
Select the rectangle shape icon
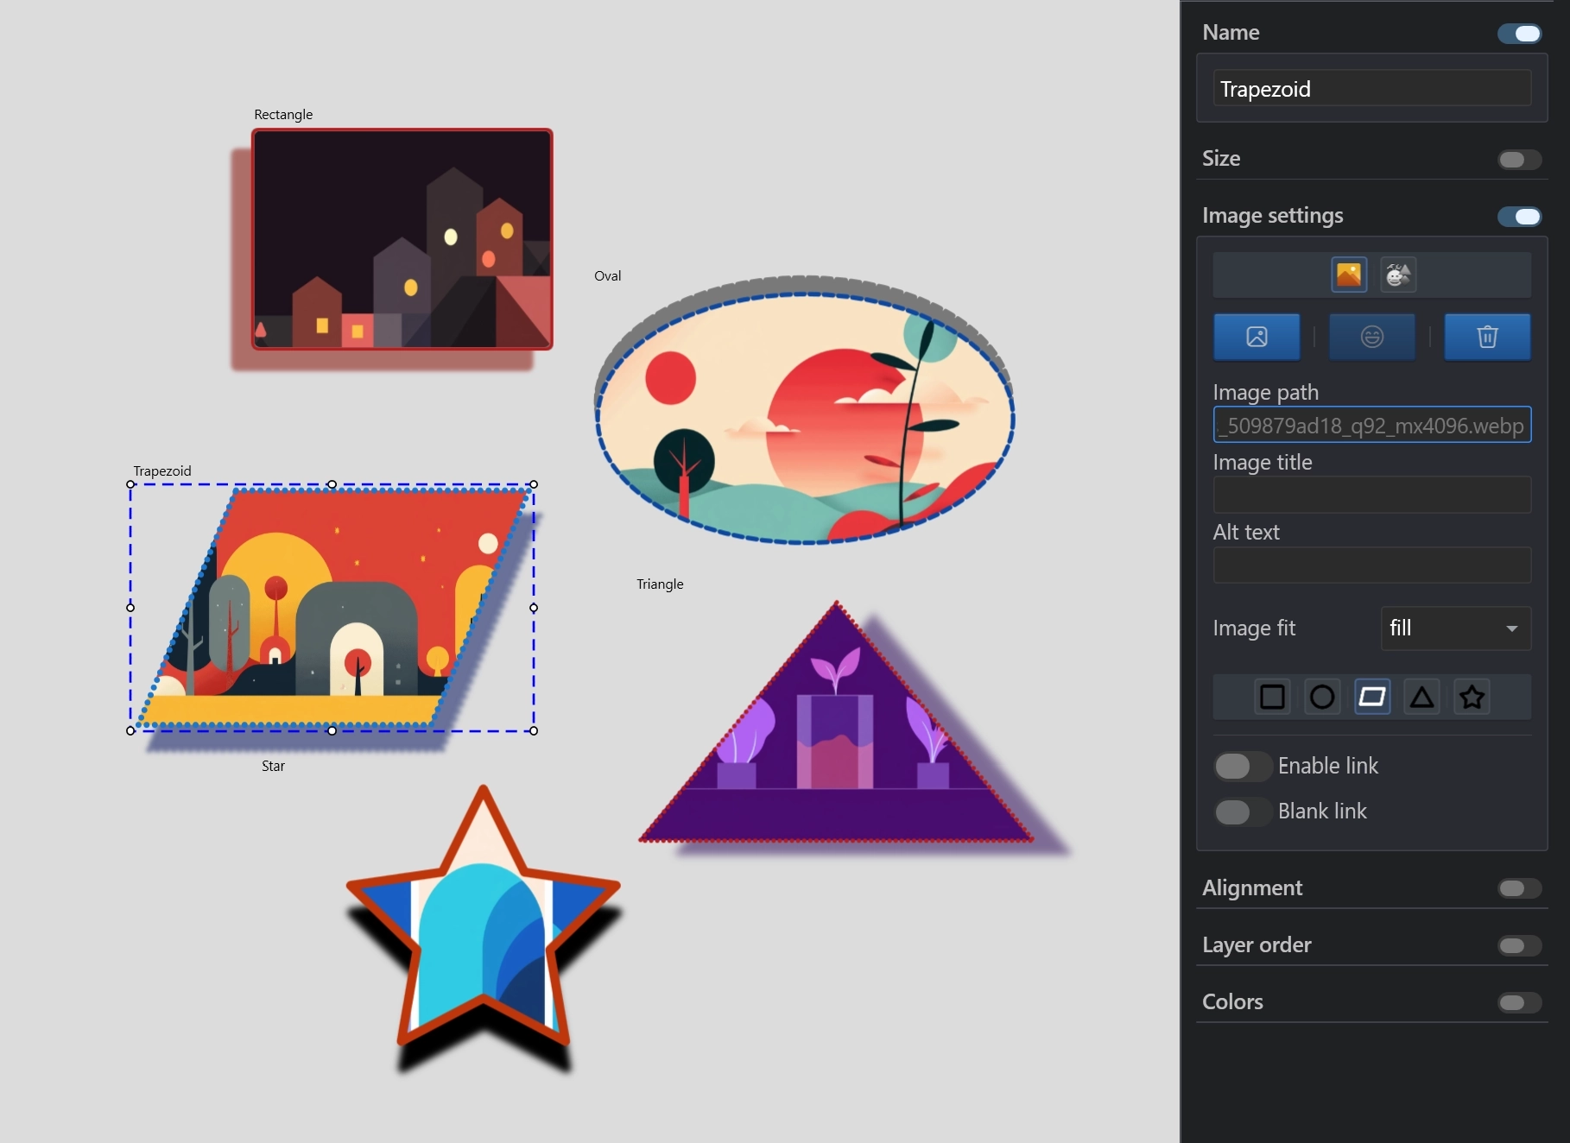tap(1272, 697)
